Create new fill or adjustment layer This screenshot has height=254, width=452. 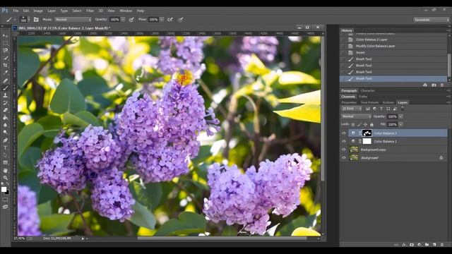(x=420, y=245)
